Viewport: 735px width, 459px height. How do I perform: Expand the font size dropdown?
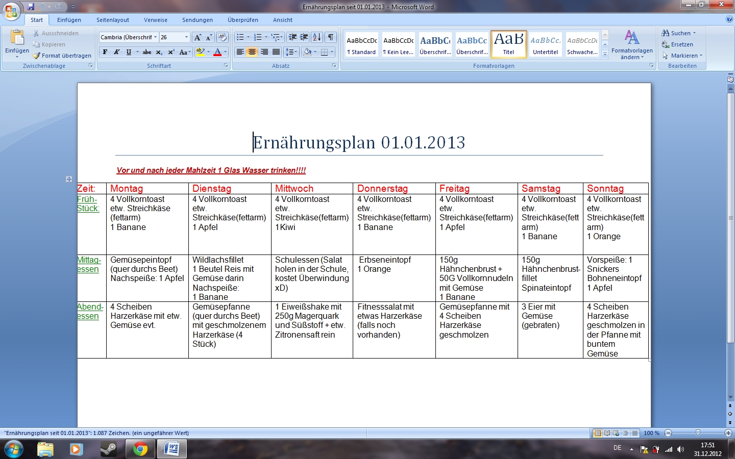click(x=186, y=37)
